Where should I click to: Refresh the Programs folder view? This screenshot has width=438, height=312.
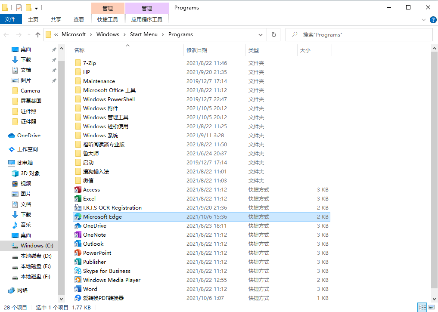pos(274,34)
